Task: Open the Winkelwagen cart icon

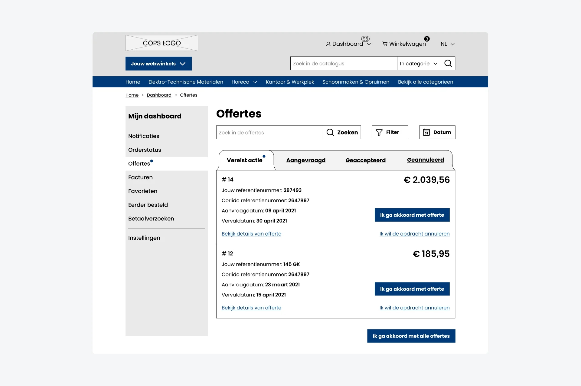Action: [385, 44]
